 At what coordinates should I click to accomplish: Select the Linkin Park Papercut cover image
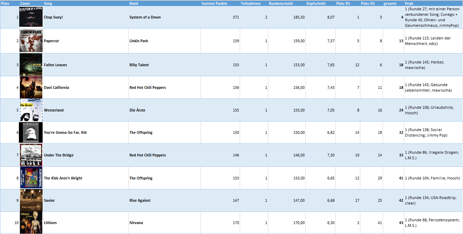coord(31,41)
